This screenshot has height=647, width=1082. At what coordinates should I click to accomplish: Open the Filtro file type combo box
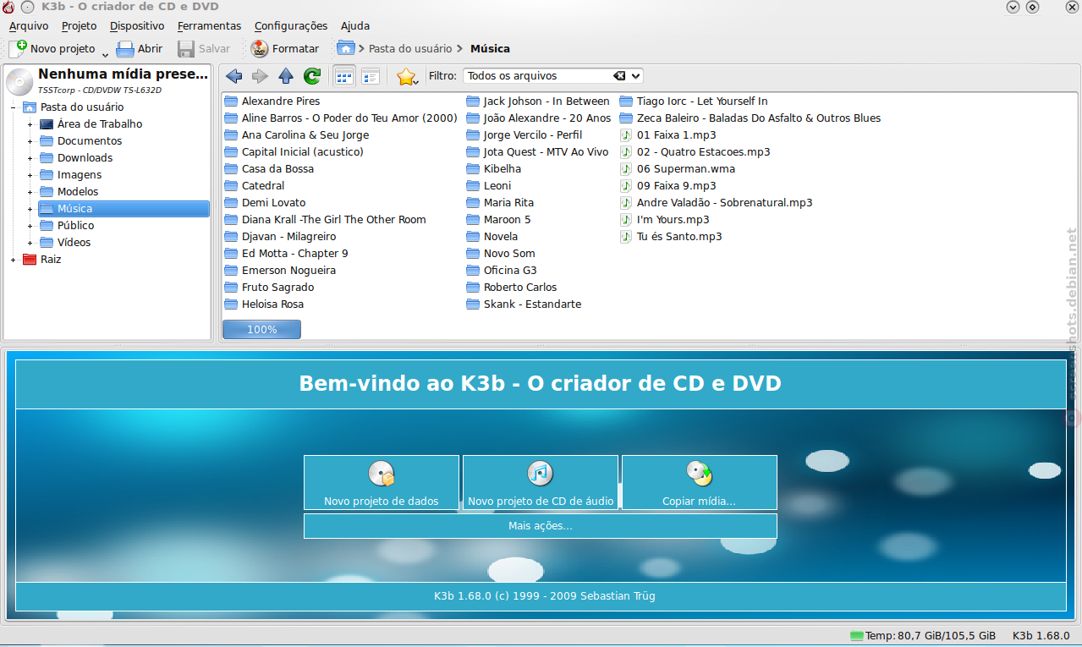pos(552,76)
